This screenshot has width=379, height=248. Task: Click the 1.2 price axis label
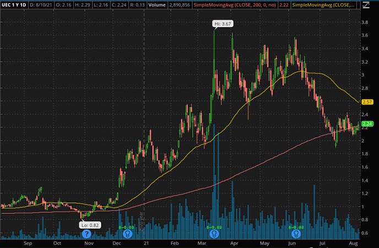365,193
